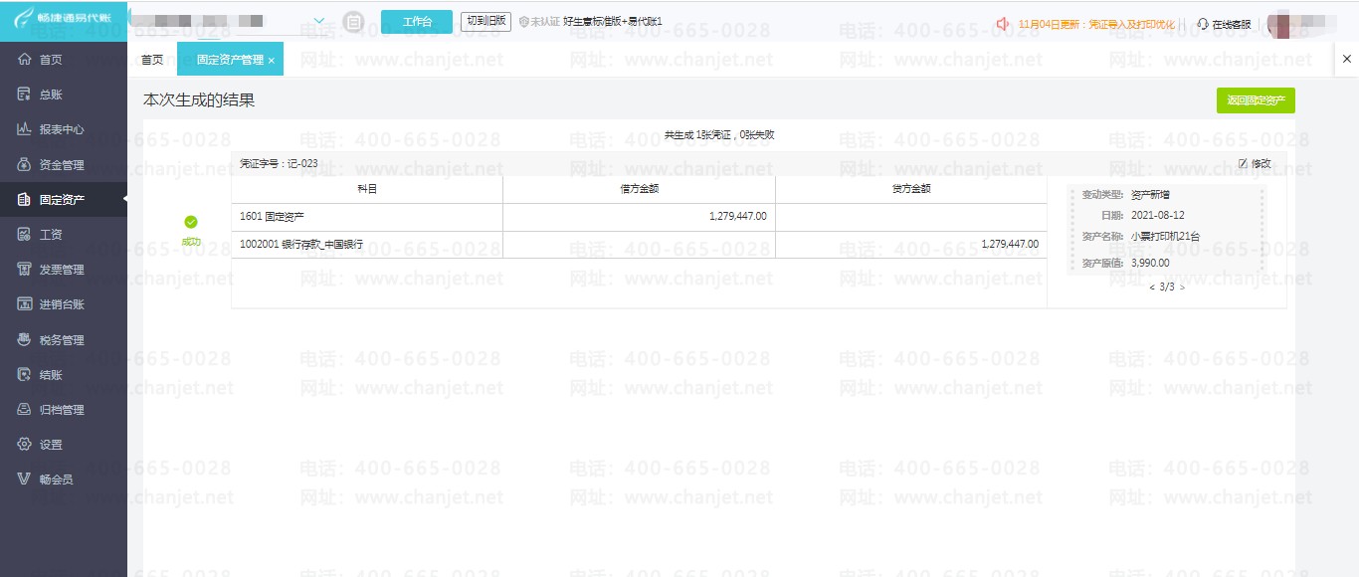Open 发票管理 in the sidebar

point(64,270)
